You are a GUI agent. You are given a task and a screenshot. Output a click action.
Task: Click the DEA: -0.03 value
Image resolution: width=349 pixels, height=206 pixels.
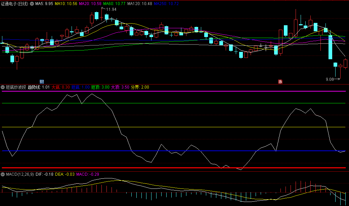(65, 174)
